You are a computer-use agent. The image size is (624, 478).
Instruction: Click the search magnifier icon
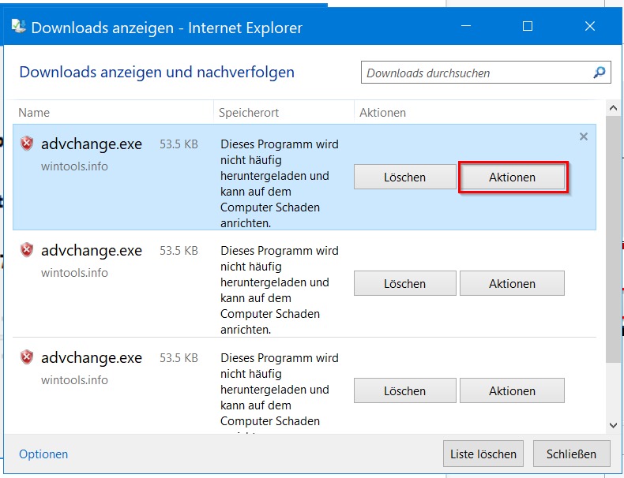tap(600, 73)
